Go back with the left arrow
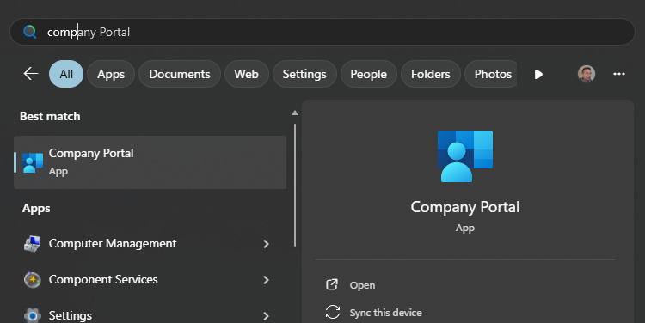The height and width of the screenshot is (323, 645). [31, 74]
